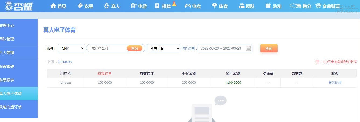This screenshot has height=122, width=360.
Task: Click the orange 查询 button after date range
Action: click(x=269, y=48)
